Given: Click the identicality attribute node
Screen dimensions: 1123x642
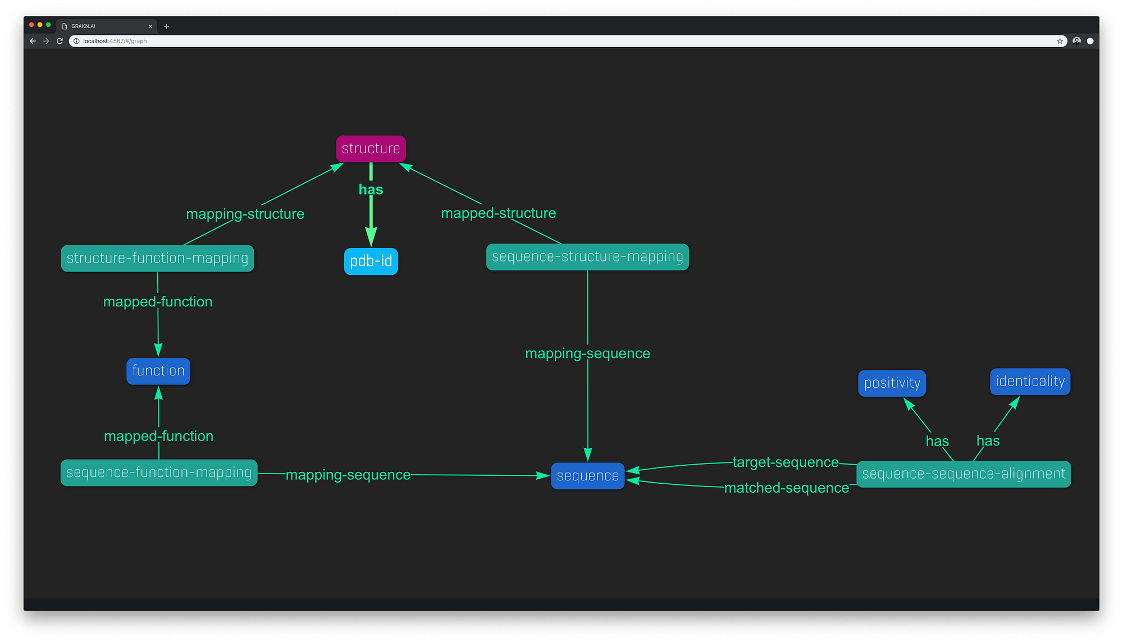Looking at the screenshot, I should pos(1030,382).
